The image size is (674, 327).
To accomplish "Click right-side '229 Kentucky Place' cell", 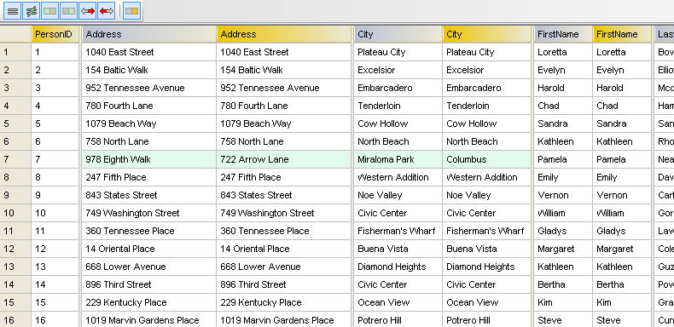I will pyautogui.click(x=284, y=302).
